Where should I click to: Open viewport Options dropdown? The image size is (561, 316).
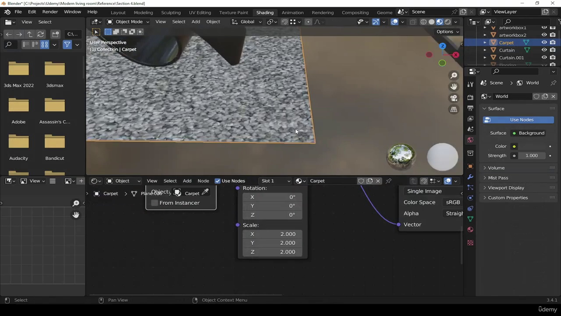coord(447,32)
